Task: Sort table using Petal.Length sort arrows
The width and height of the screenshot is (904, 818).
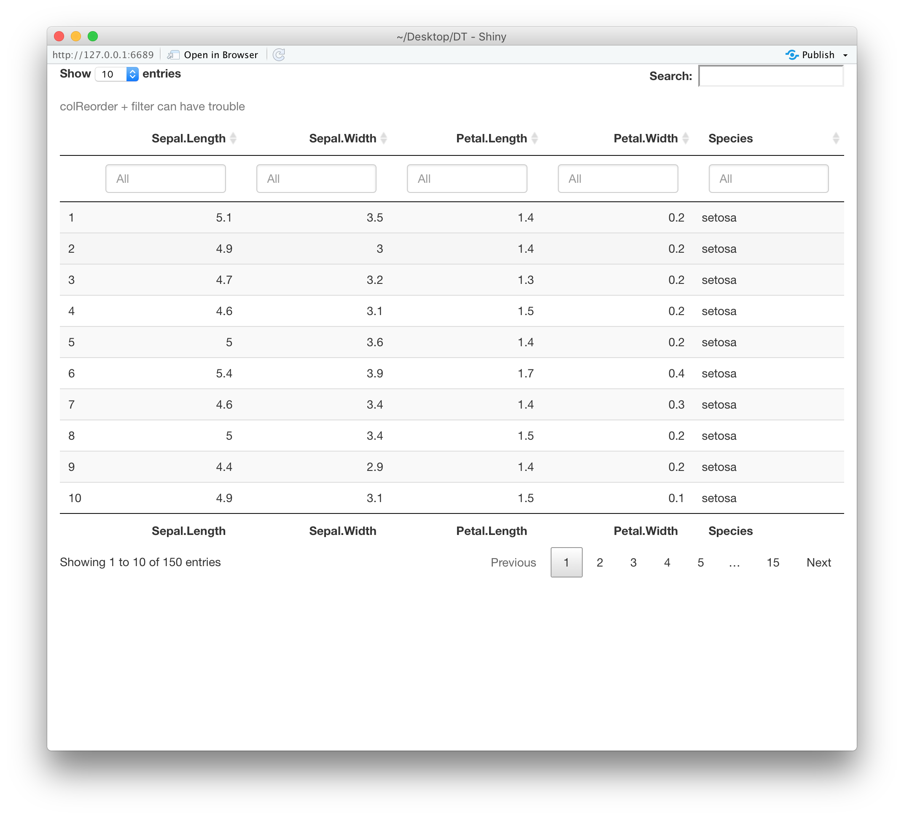Action: [x=535, y=139]
